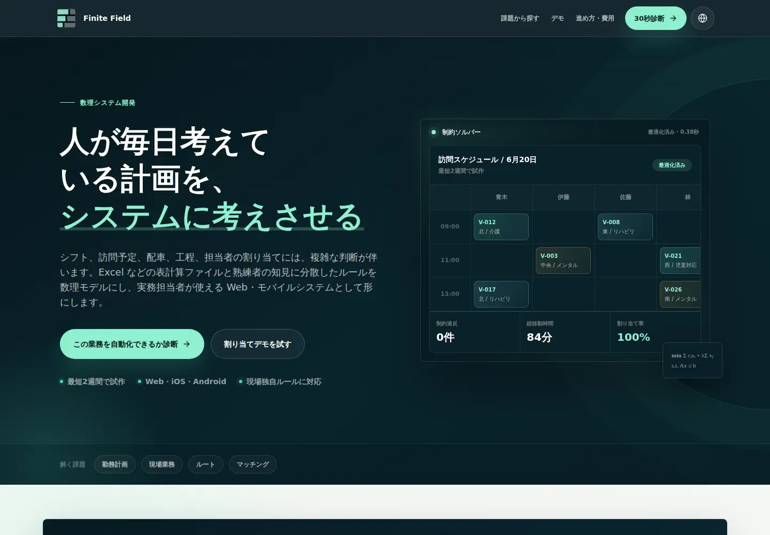The height and width of the screenshot is (535, 770).
Task: Click visit card V-003 中央 / メンタル
Action: pos(563,261)
